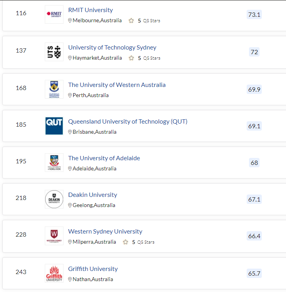Click location pin beside Nathan, Australia
The height and width of the screenshot is (292, 286).
[x=70, y=280]
